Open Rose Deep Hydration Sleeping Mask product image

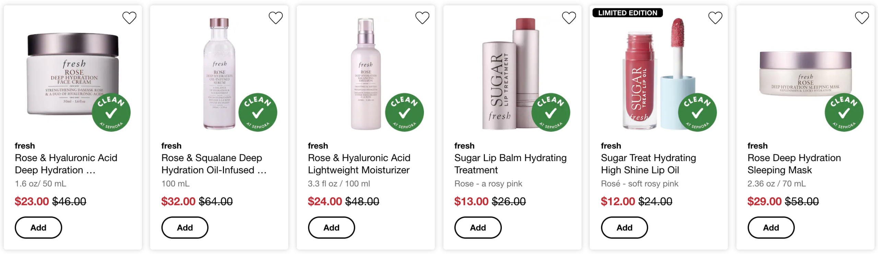805,73
